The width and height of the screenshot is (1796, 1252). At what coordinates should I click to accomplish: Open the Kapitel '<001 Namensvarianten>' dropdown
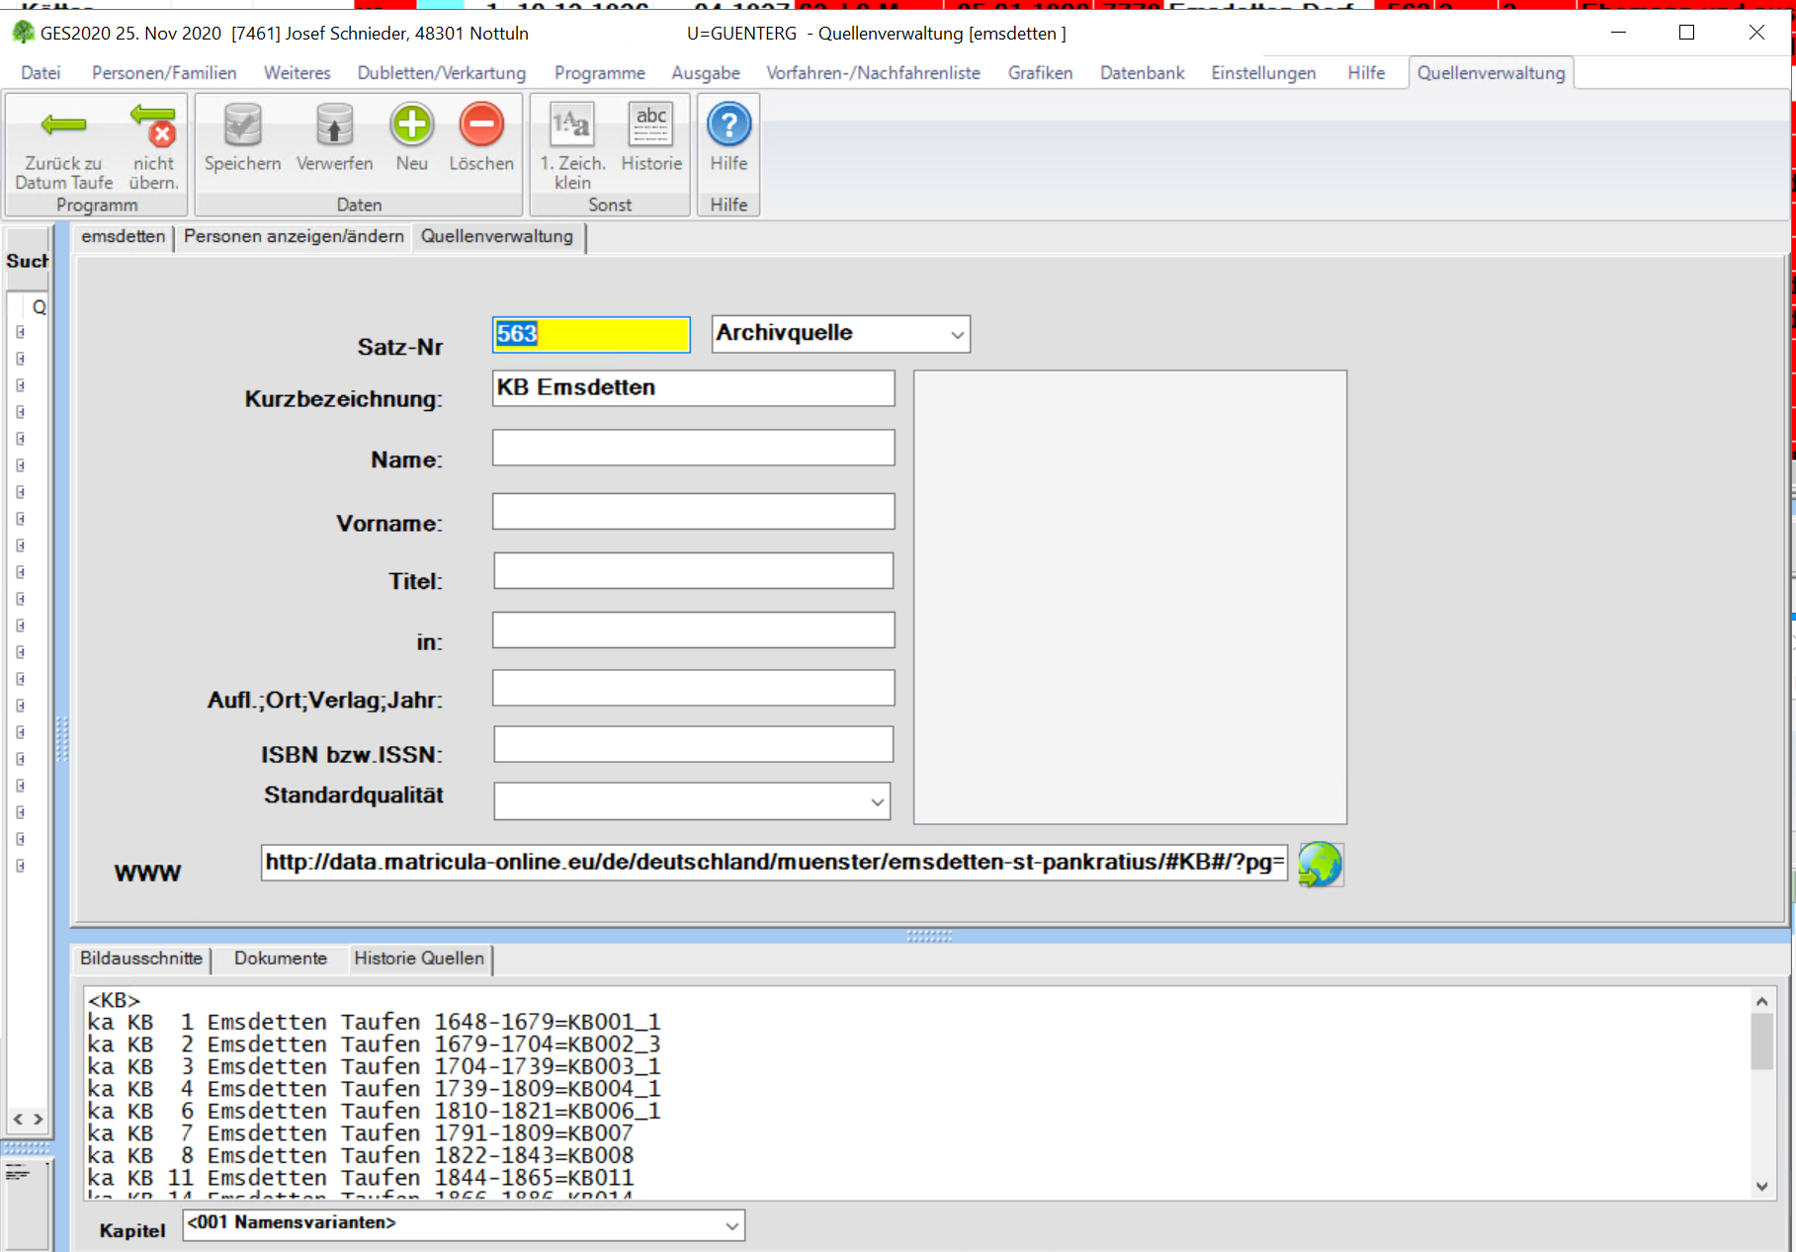point(731,1225)
